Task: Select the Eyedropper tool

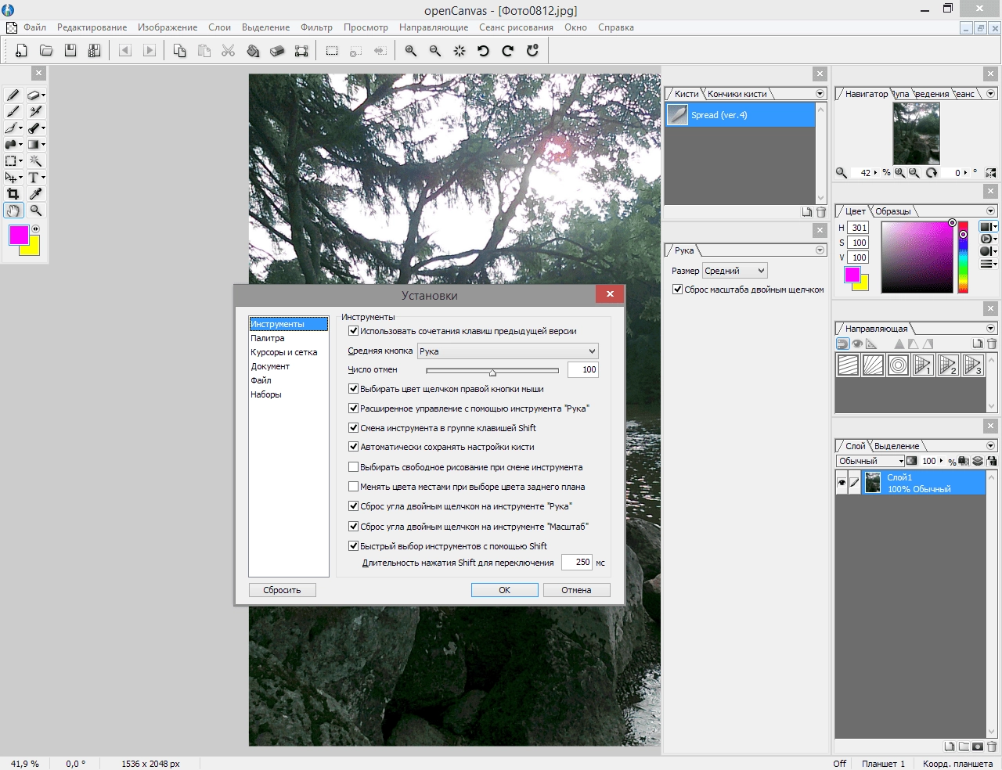Action: pyautogui.click(x=35, y=193)
